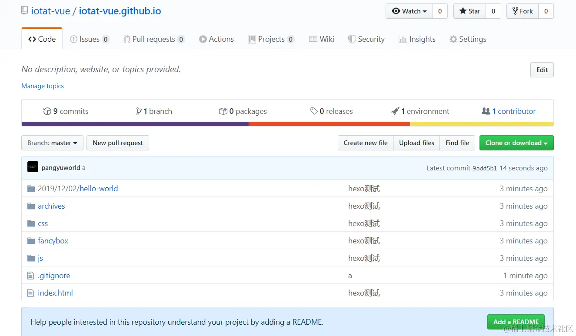
Task: Click Create new file
Action: click(366, 143)
